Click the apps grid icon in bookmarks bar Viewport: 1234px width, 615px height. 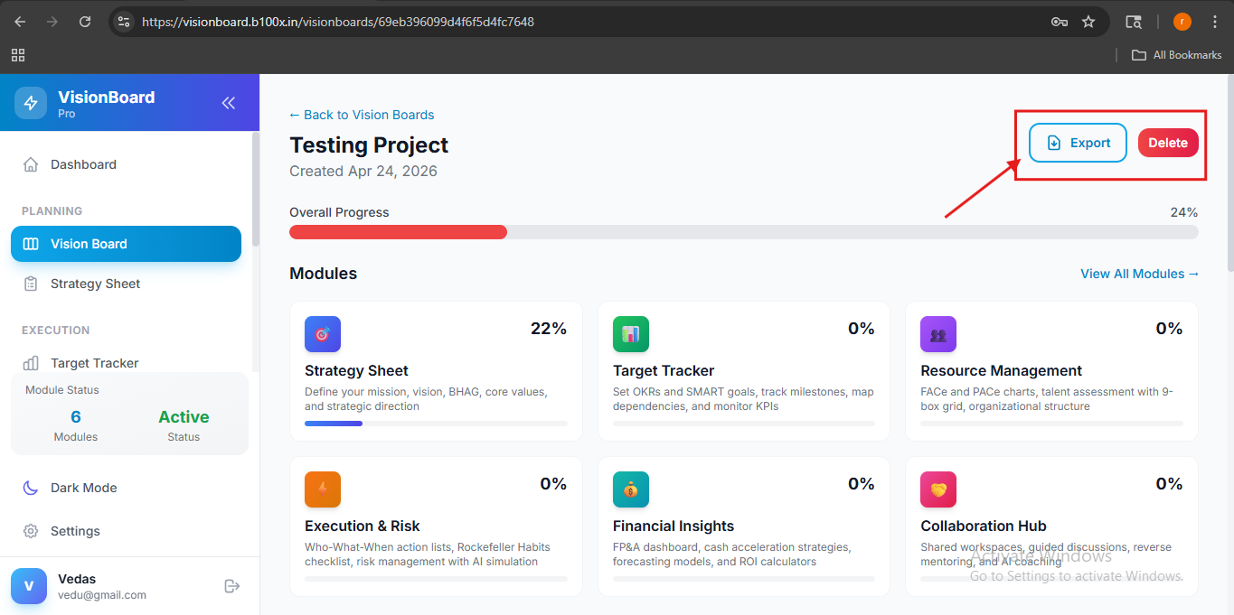tap(18, 55)
